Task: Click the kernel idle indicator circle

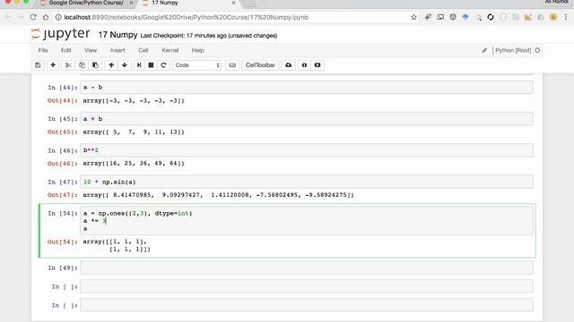Action: point(537,50)
